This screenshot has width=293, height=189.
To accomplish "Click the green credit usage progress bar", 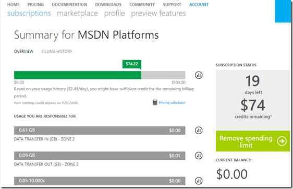I will 78,75.
